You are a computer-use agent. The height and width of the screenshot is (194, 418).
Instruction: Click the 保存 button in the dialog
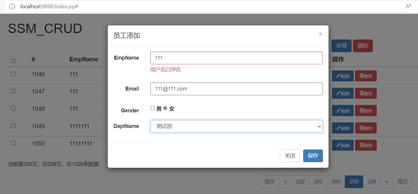coord(313,156)
